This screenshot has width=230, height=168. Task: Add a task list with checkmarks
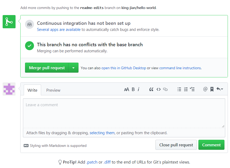tap(192, 89)
